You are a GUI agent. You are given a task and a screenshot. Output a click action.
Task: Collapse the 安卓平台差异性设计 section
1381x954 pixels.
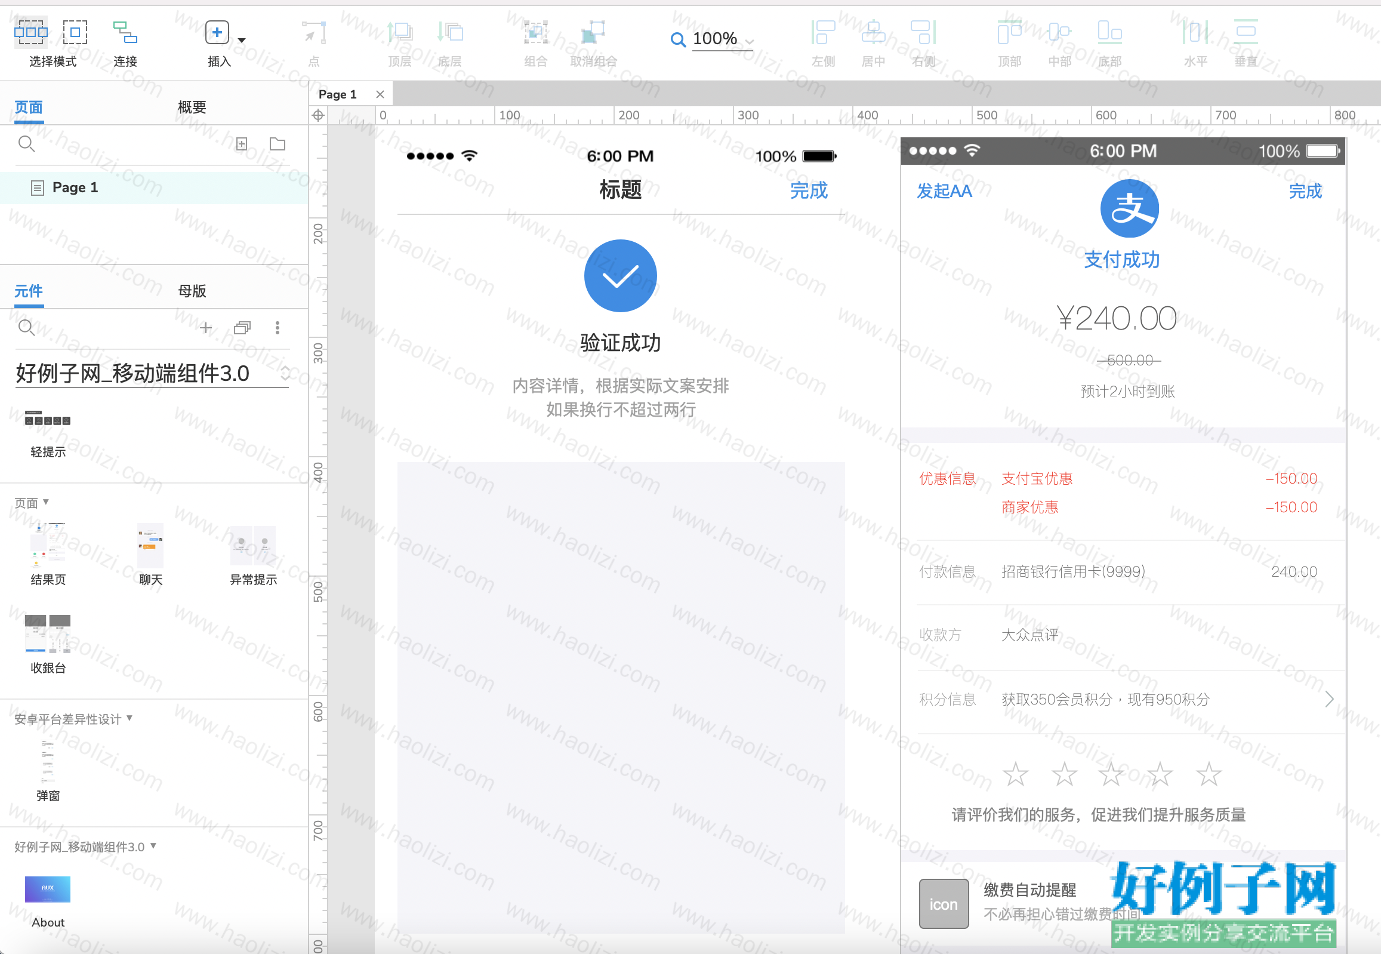130,718
